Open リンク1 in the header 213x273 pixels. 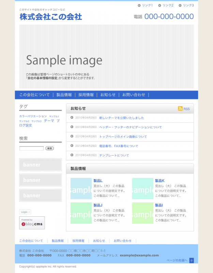coord(147,5)
